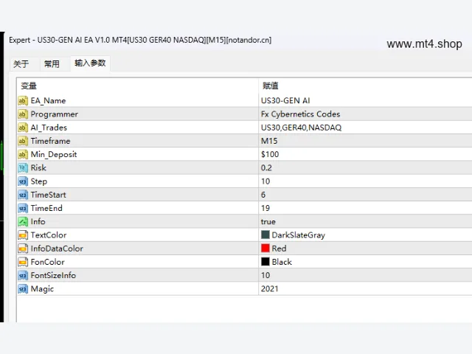Click the DarkSlateGray color swatch
Viewport: 472px width, 354px height.
point(265,235)
